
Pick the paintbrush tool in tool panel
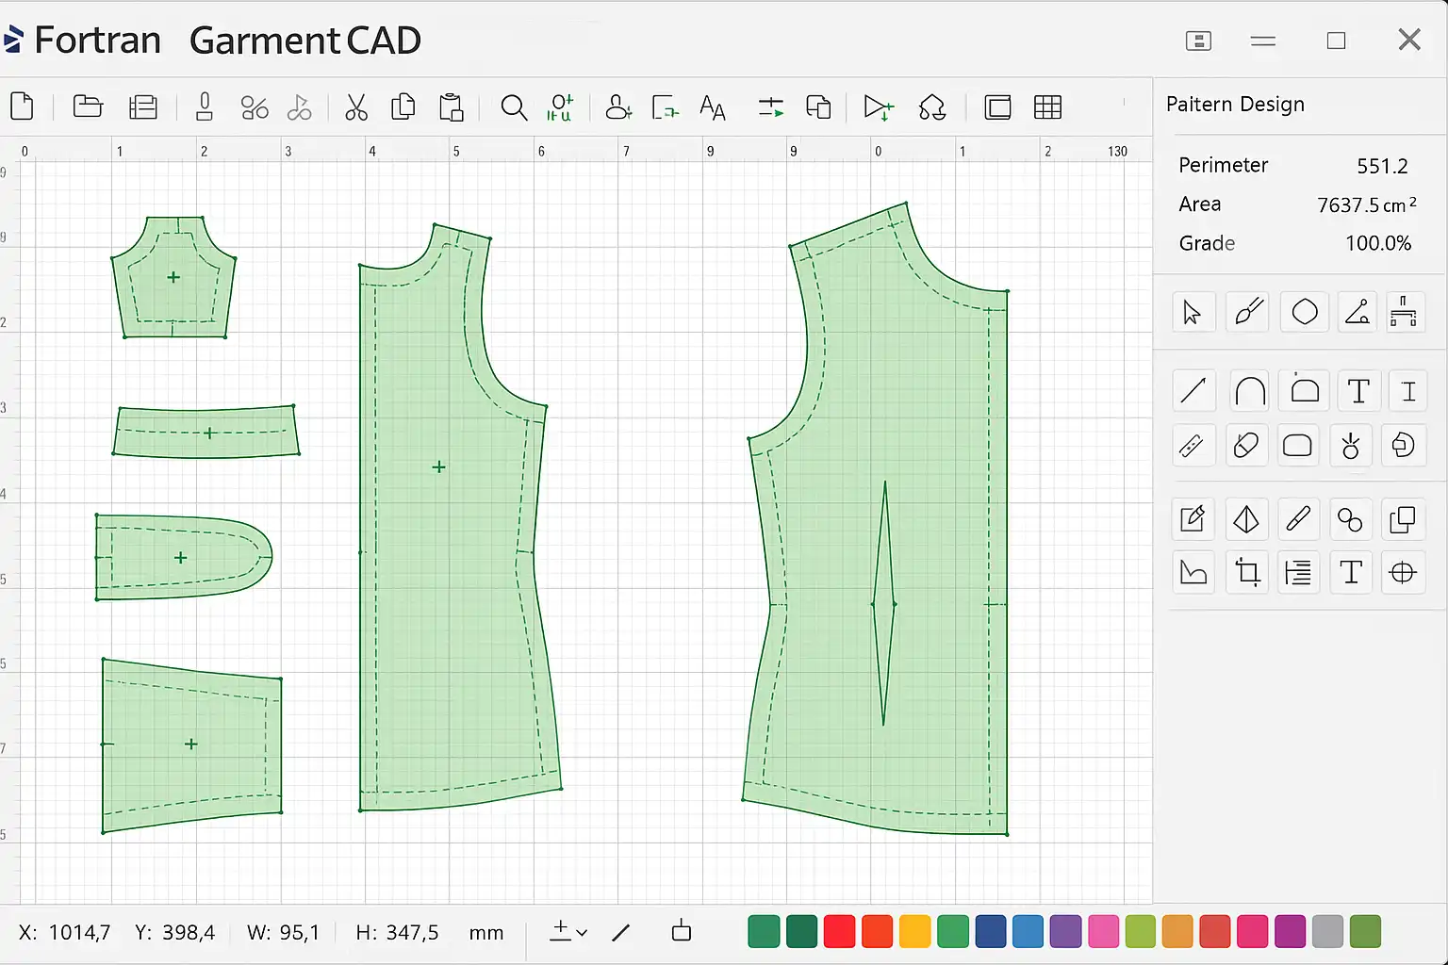point(1248,312)
